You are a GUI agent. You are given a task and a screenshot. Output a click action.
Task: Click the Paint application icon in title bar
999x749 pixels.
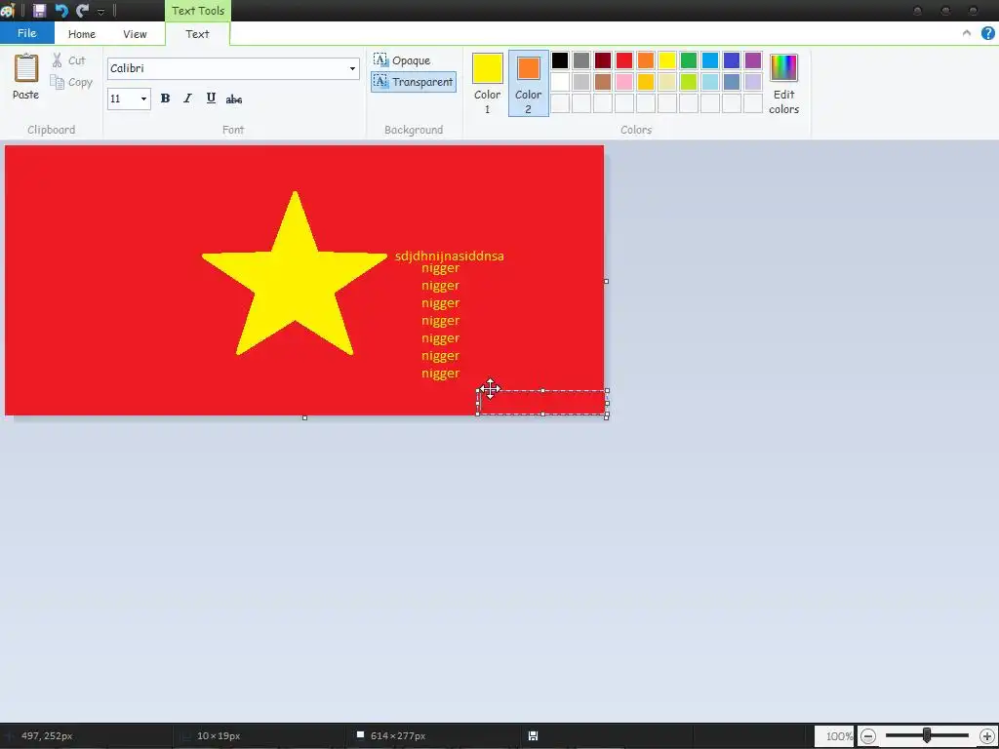8,10
